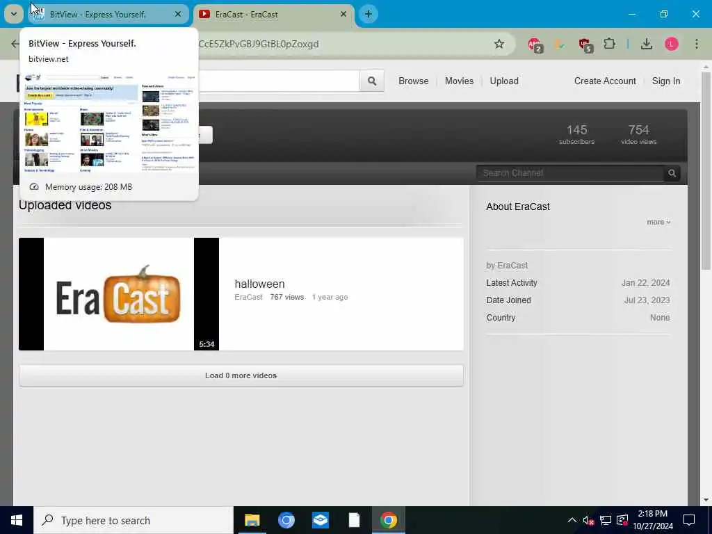Screen dimensions: 712x534
Task: Close the BitView tab
Action: point(178,15)
